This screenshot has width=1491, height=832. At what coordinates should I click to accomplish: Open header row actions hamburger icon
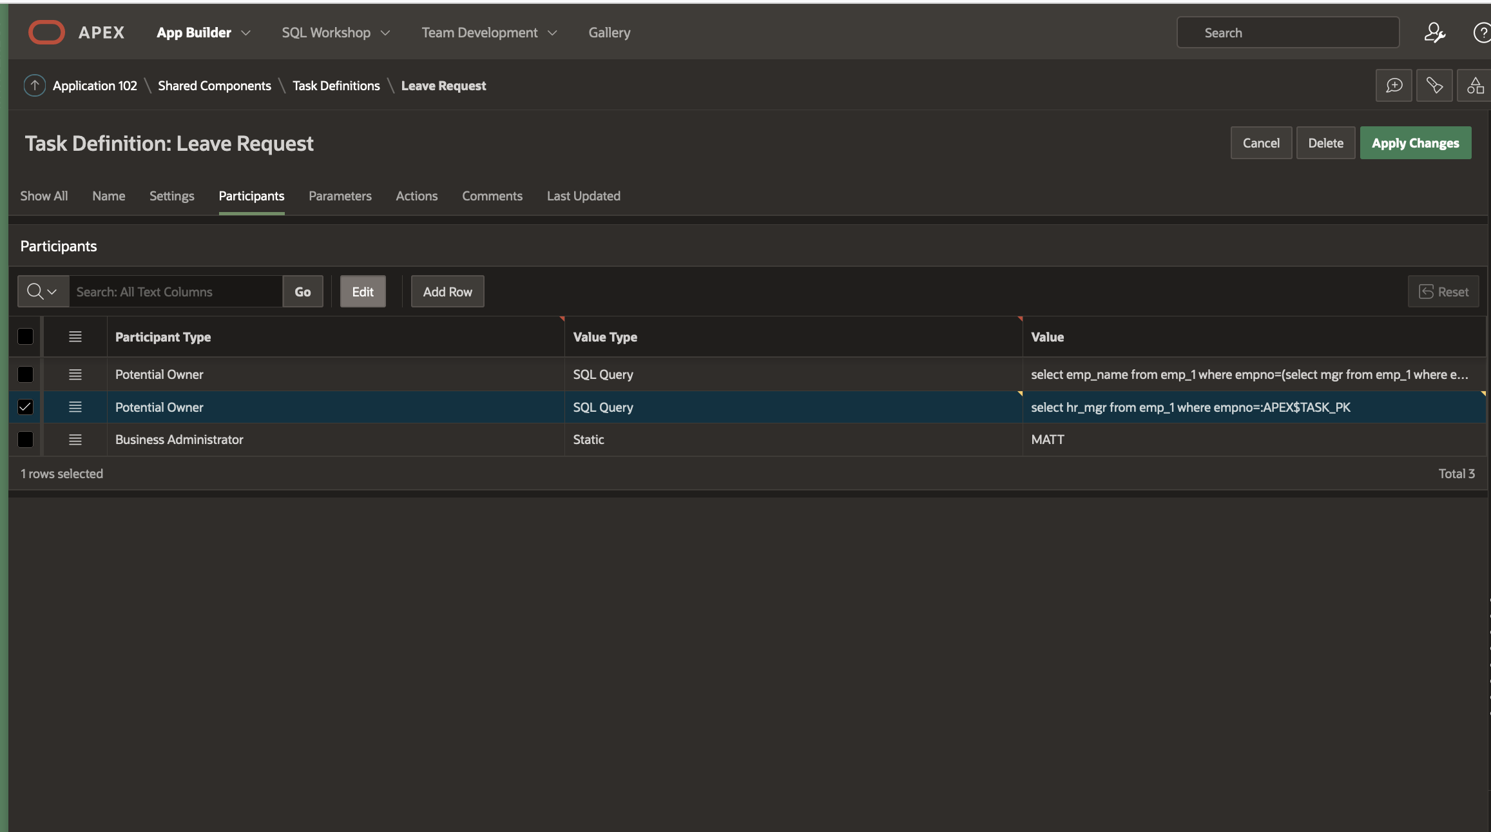point(75,336)
